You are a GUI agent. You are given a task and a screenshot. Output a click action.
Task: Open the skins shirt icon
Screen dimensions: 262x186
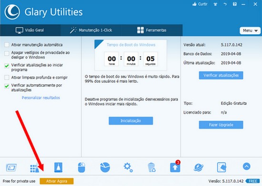[x=215, y=4]
